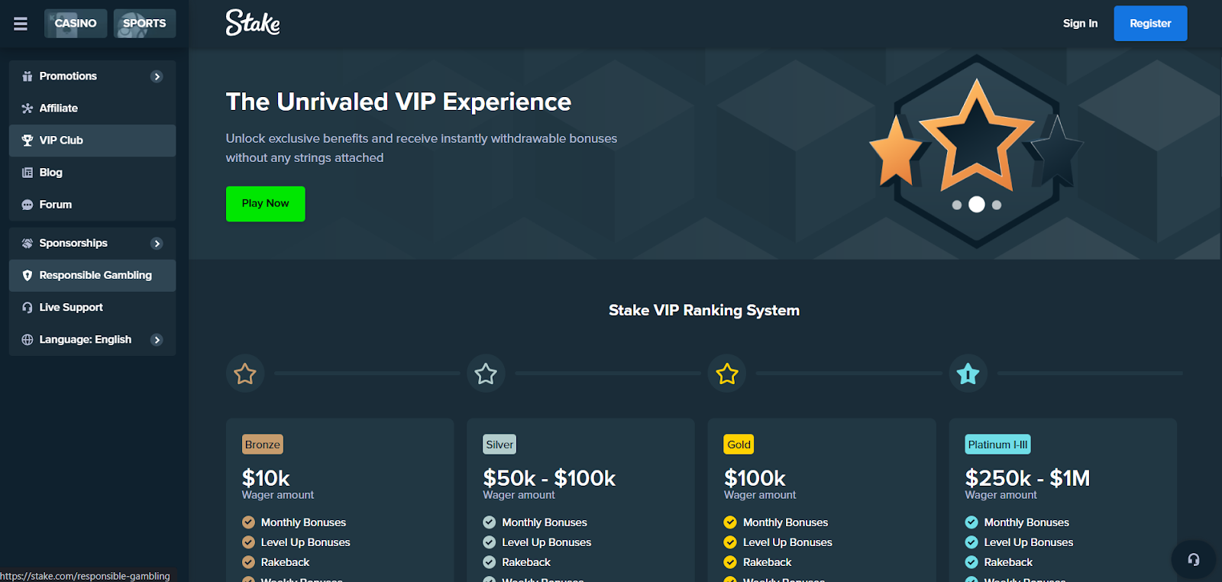1222x582 pixels.
Task: Open Language: English selector
Action: 92,340
